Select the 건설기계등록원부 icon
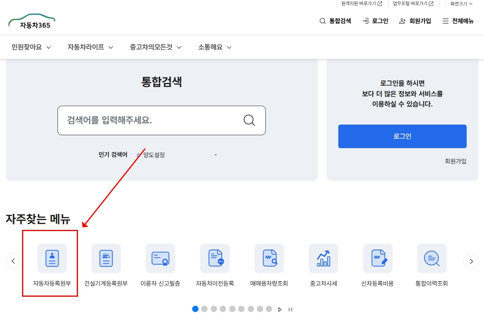This screenshot has width=484, height=325. click(x=106, y=258)
